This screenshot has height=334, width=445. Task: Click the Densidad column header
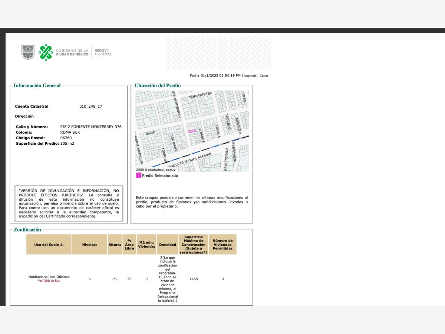coord(168,245)
